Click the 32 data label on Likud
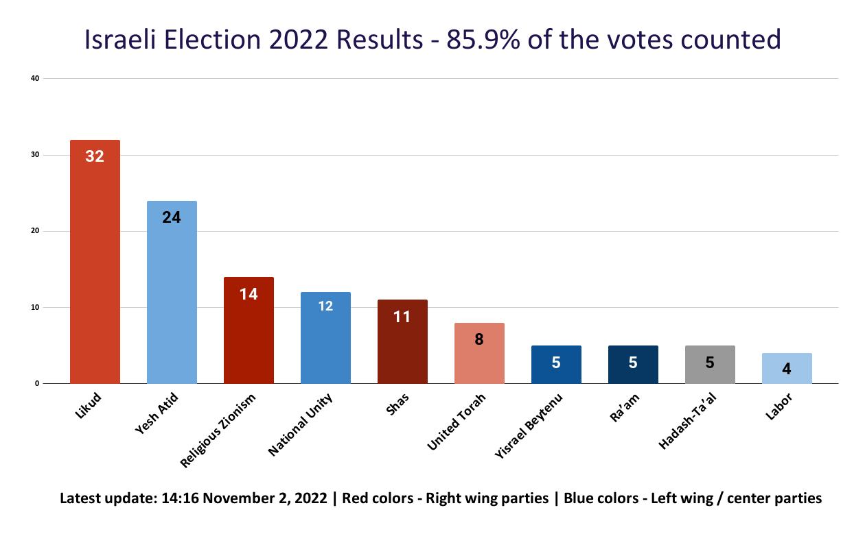This screenshot has height=534, width=865. [x=95, y=156]
